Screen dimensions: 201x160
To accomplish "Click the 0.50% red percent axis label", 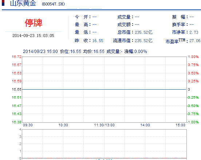I will [193, 73].
